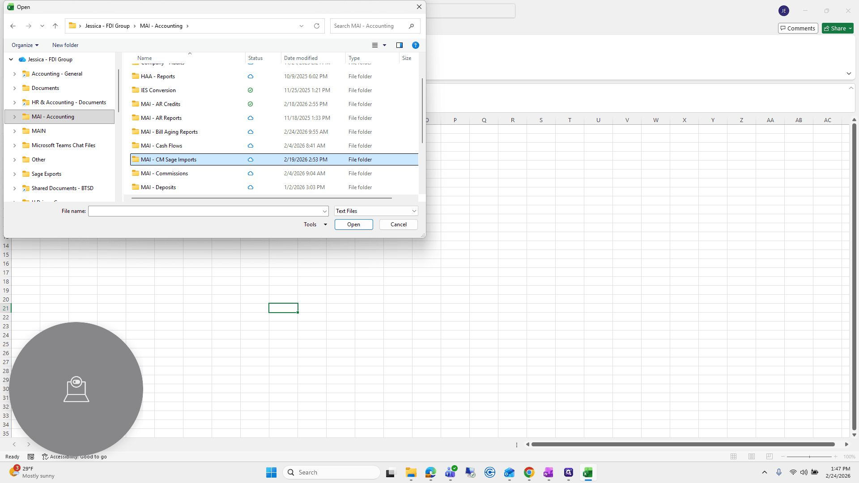Sort files by the Type column header

coord(354,58)
